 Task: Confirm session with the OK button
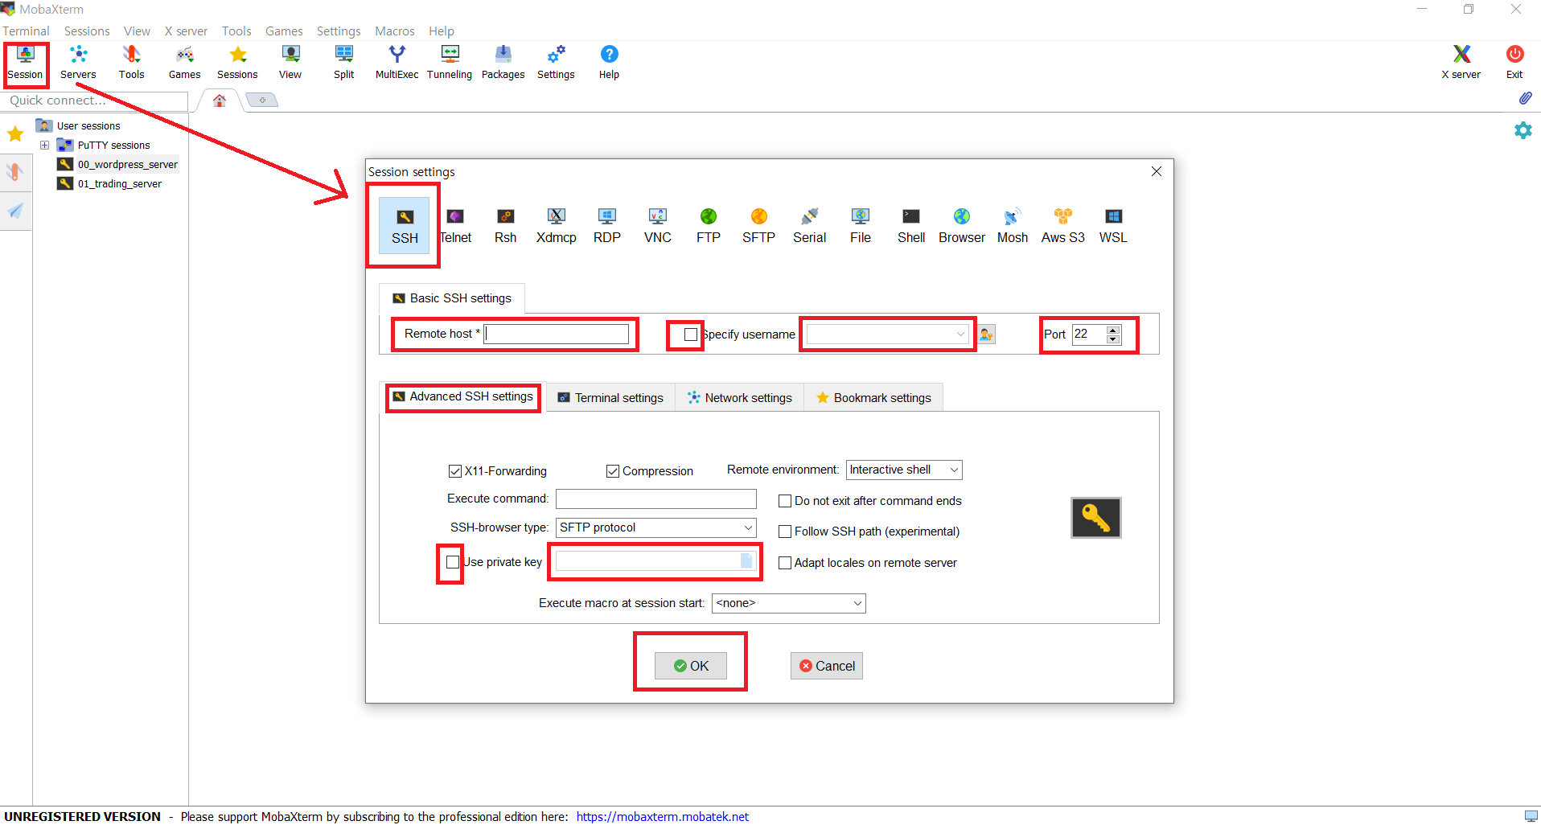pyautogui.click(x=691, y=666)
